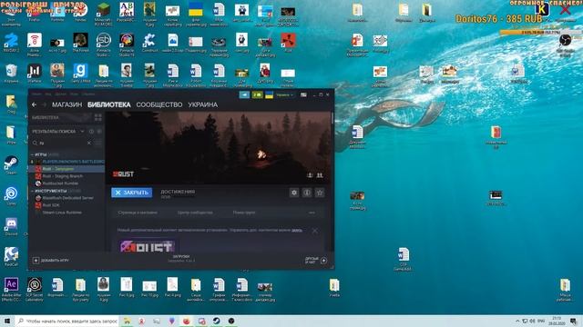Open the more options ellipsis link
The height and width of the screenshot is (327, 583).
pos(312,213)
